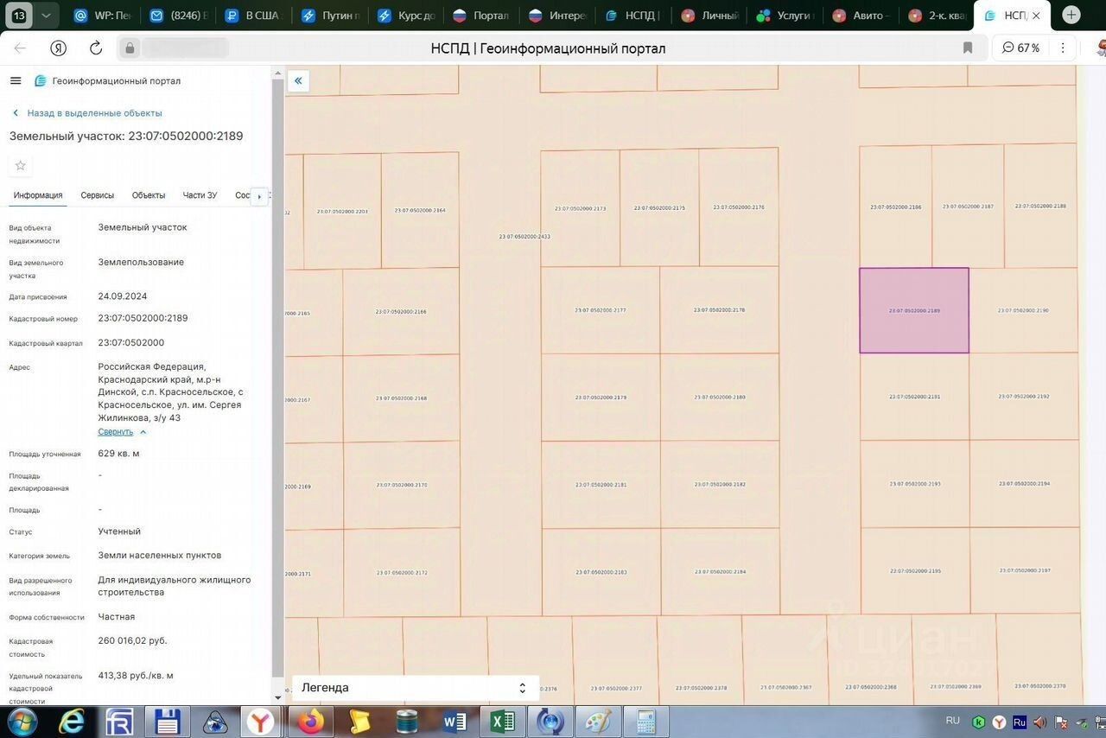This screenshot has width=1106, height=738.
Task: Switch to the Объекты tab
Action: 149,195
